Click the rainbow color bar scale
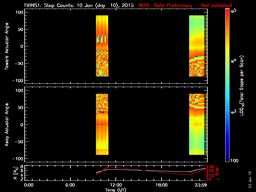Image resolution: width=256 pixels, height=192 pixels. (228, 85)
